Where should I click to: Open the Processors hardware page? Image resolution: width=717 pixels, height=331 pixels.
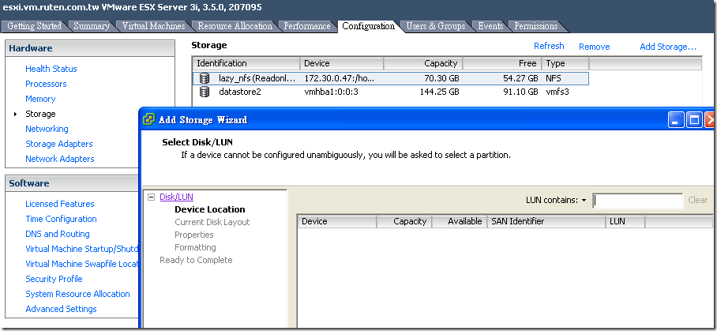click(46, 84)
